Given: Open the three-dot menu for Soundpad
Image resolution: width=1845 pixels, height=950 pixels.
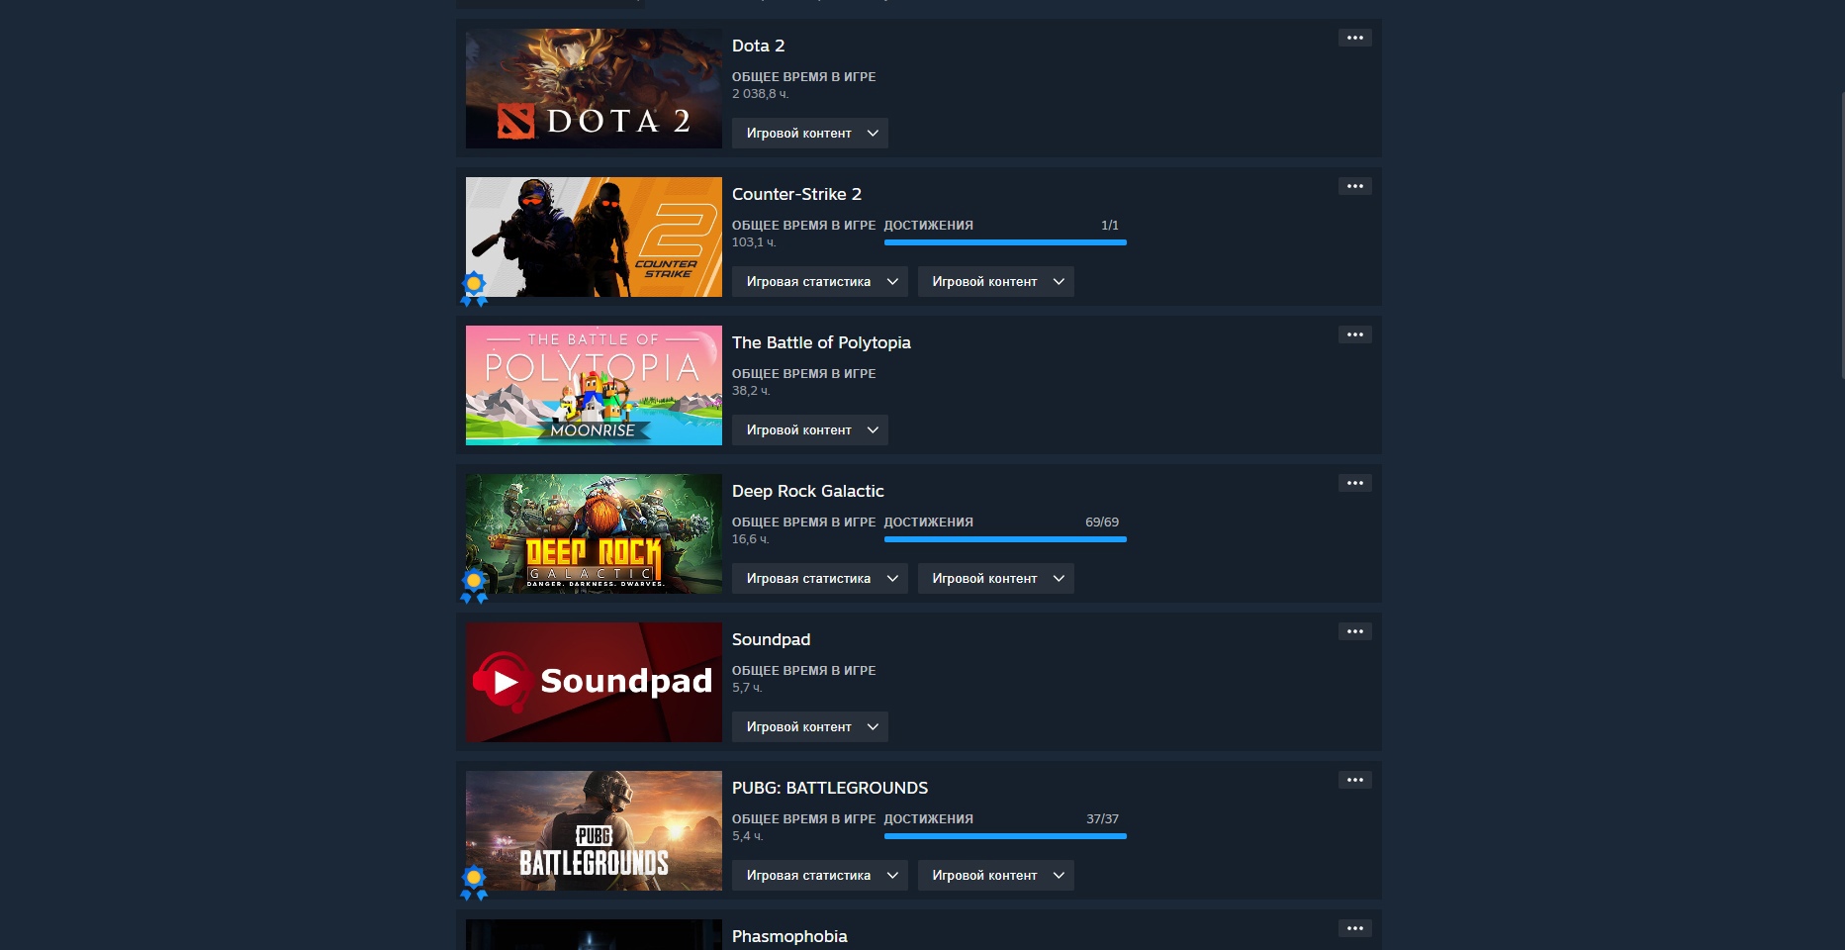Looking at the screenshot, I should (x=1354, y=631).
